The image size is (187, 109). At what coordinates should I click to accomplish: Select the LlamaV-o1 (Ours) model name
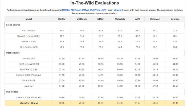29,103
